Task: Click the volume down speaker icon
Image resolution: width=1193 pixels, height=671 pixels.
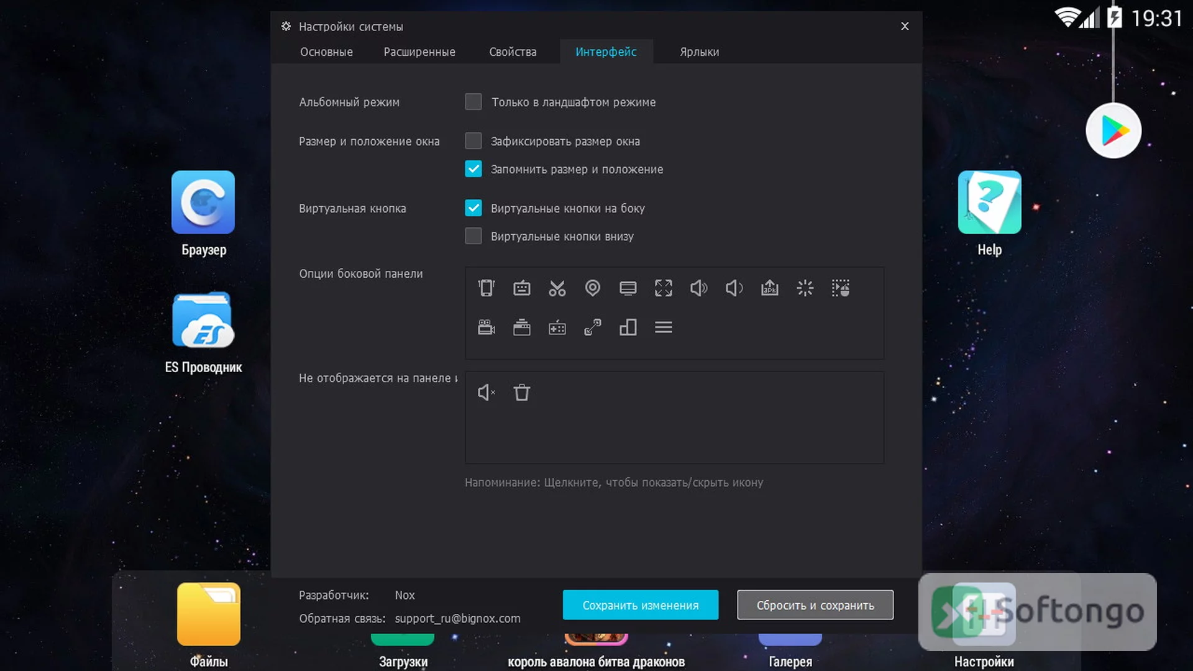Action: pyautogui.click(x=734, y=288)
